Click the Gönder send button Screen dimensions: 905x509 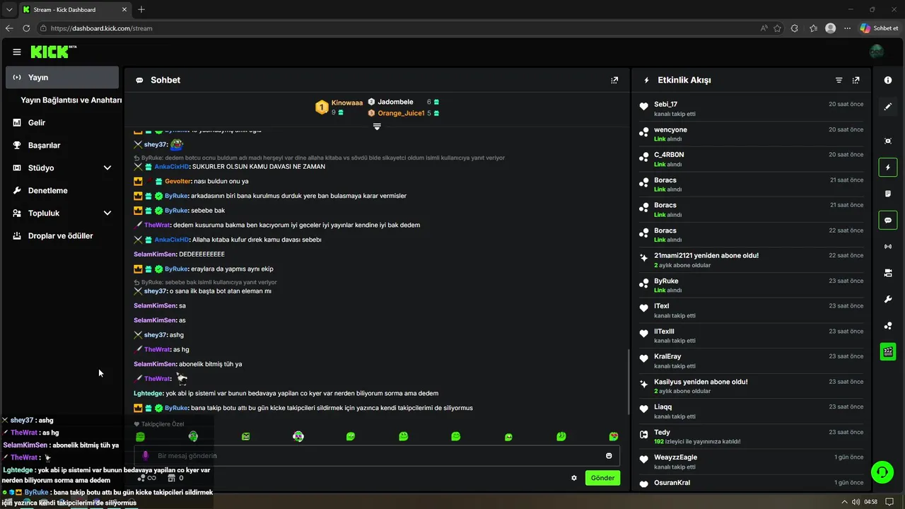click(602, 478)
